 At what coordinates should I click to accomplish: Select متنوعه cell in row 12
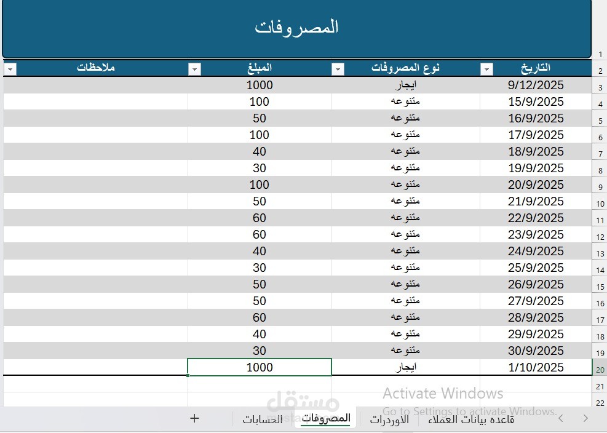pos(405,235)
